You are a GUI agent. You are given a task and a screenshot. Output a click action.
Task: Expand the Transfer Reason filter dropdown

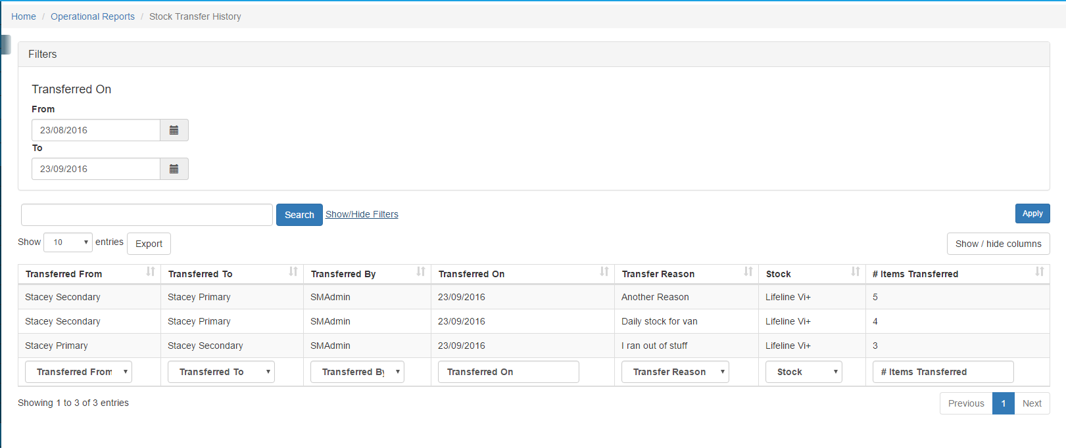coord(675,372)
